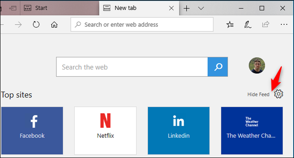
Task: Click Hide Feed link
Action: coord(258,94)
